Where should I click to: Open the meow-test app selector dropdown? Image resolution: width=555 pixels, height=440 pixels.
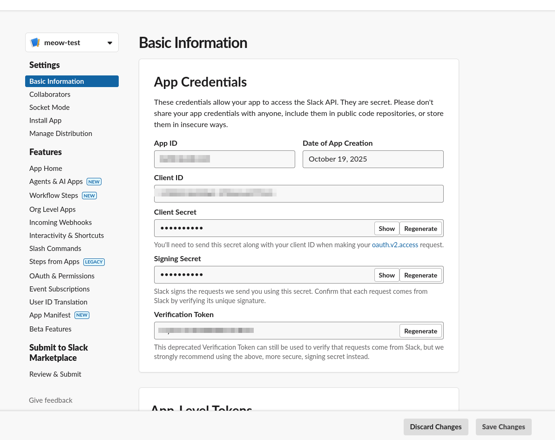109,43
